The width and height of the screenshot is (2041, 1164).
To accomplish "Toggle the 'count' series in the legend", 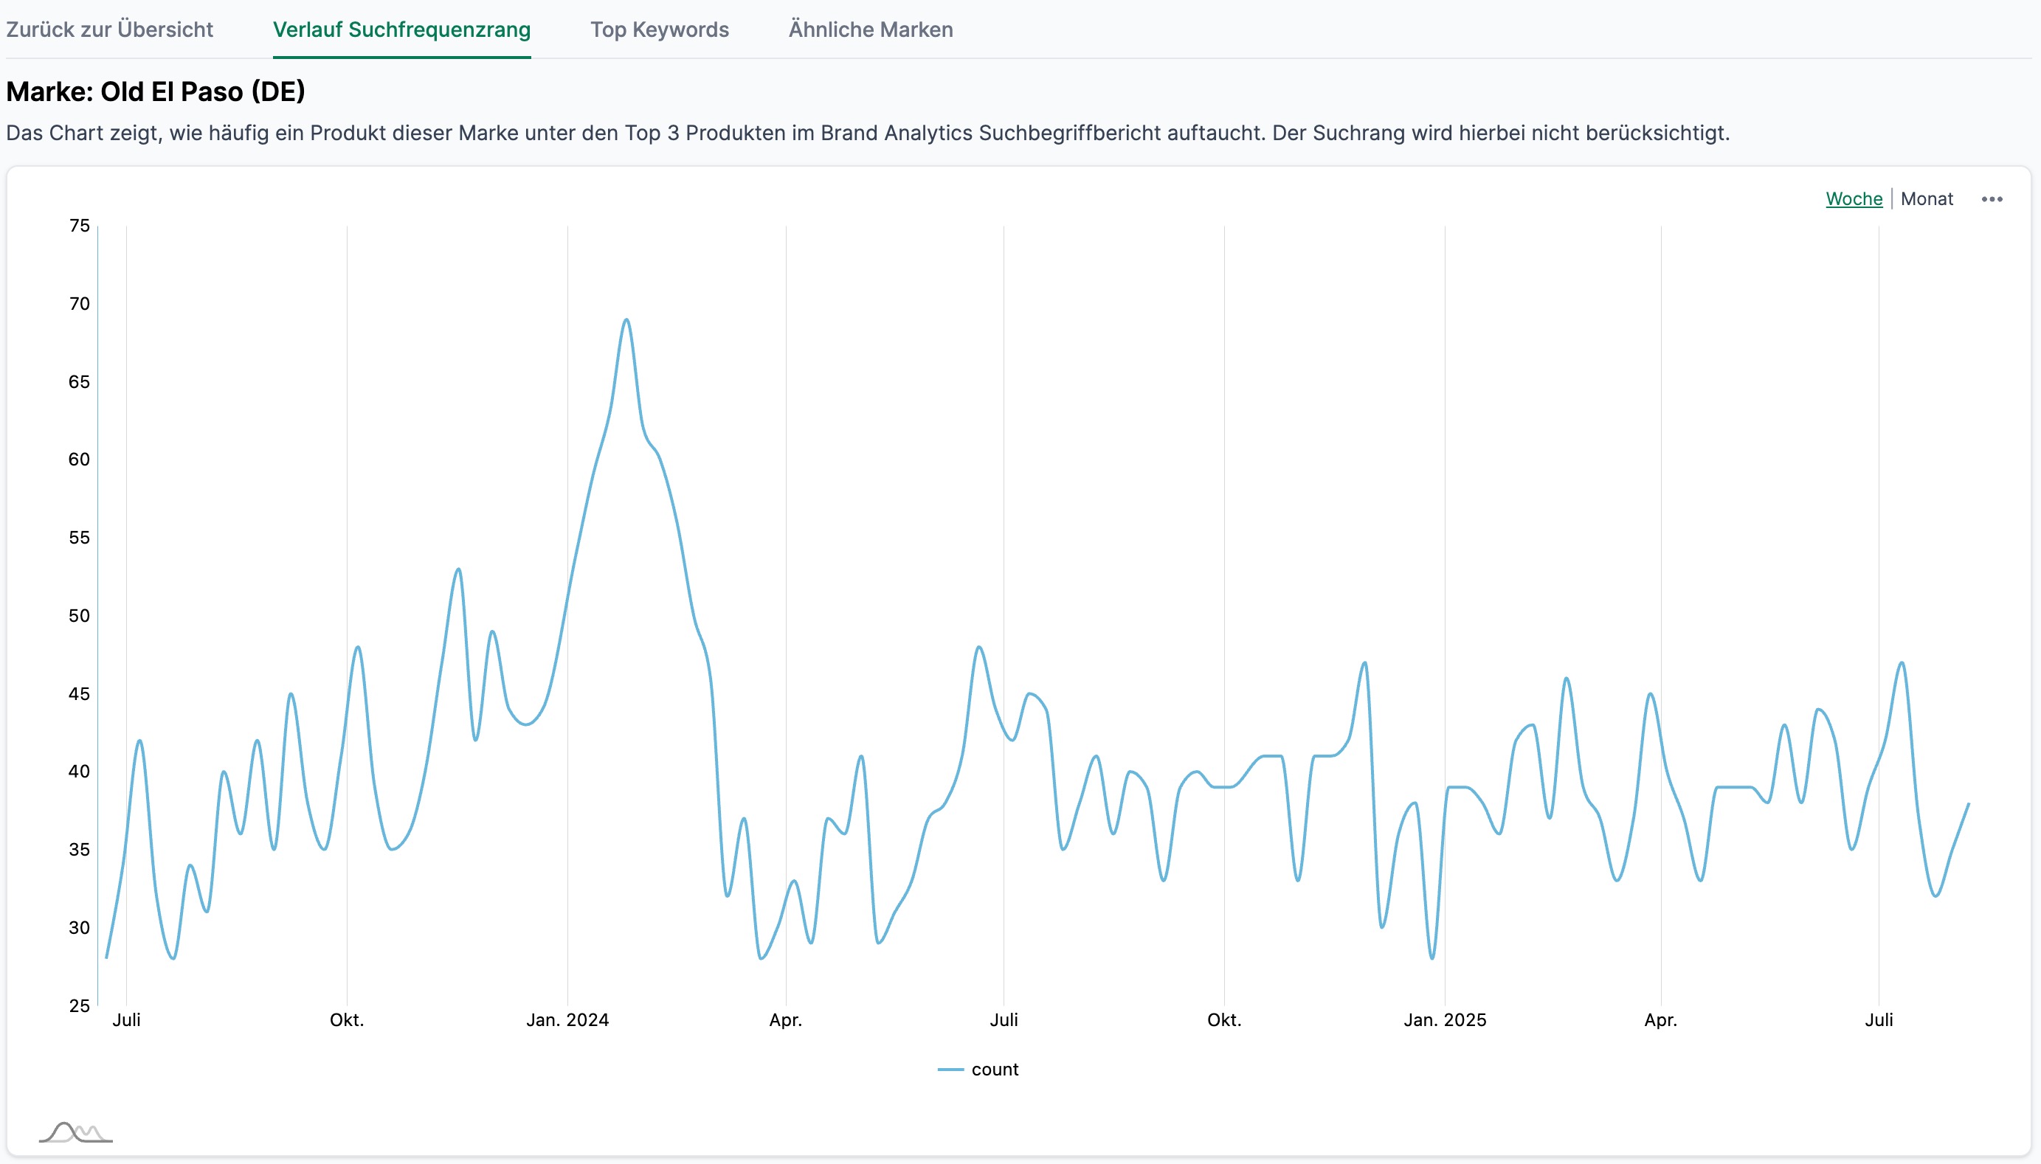I will pyautogui.click(x=994, y=1070).
